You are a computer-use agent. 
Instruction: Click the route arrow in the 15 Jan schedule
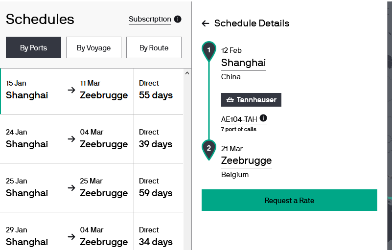click(71, 90)
